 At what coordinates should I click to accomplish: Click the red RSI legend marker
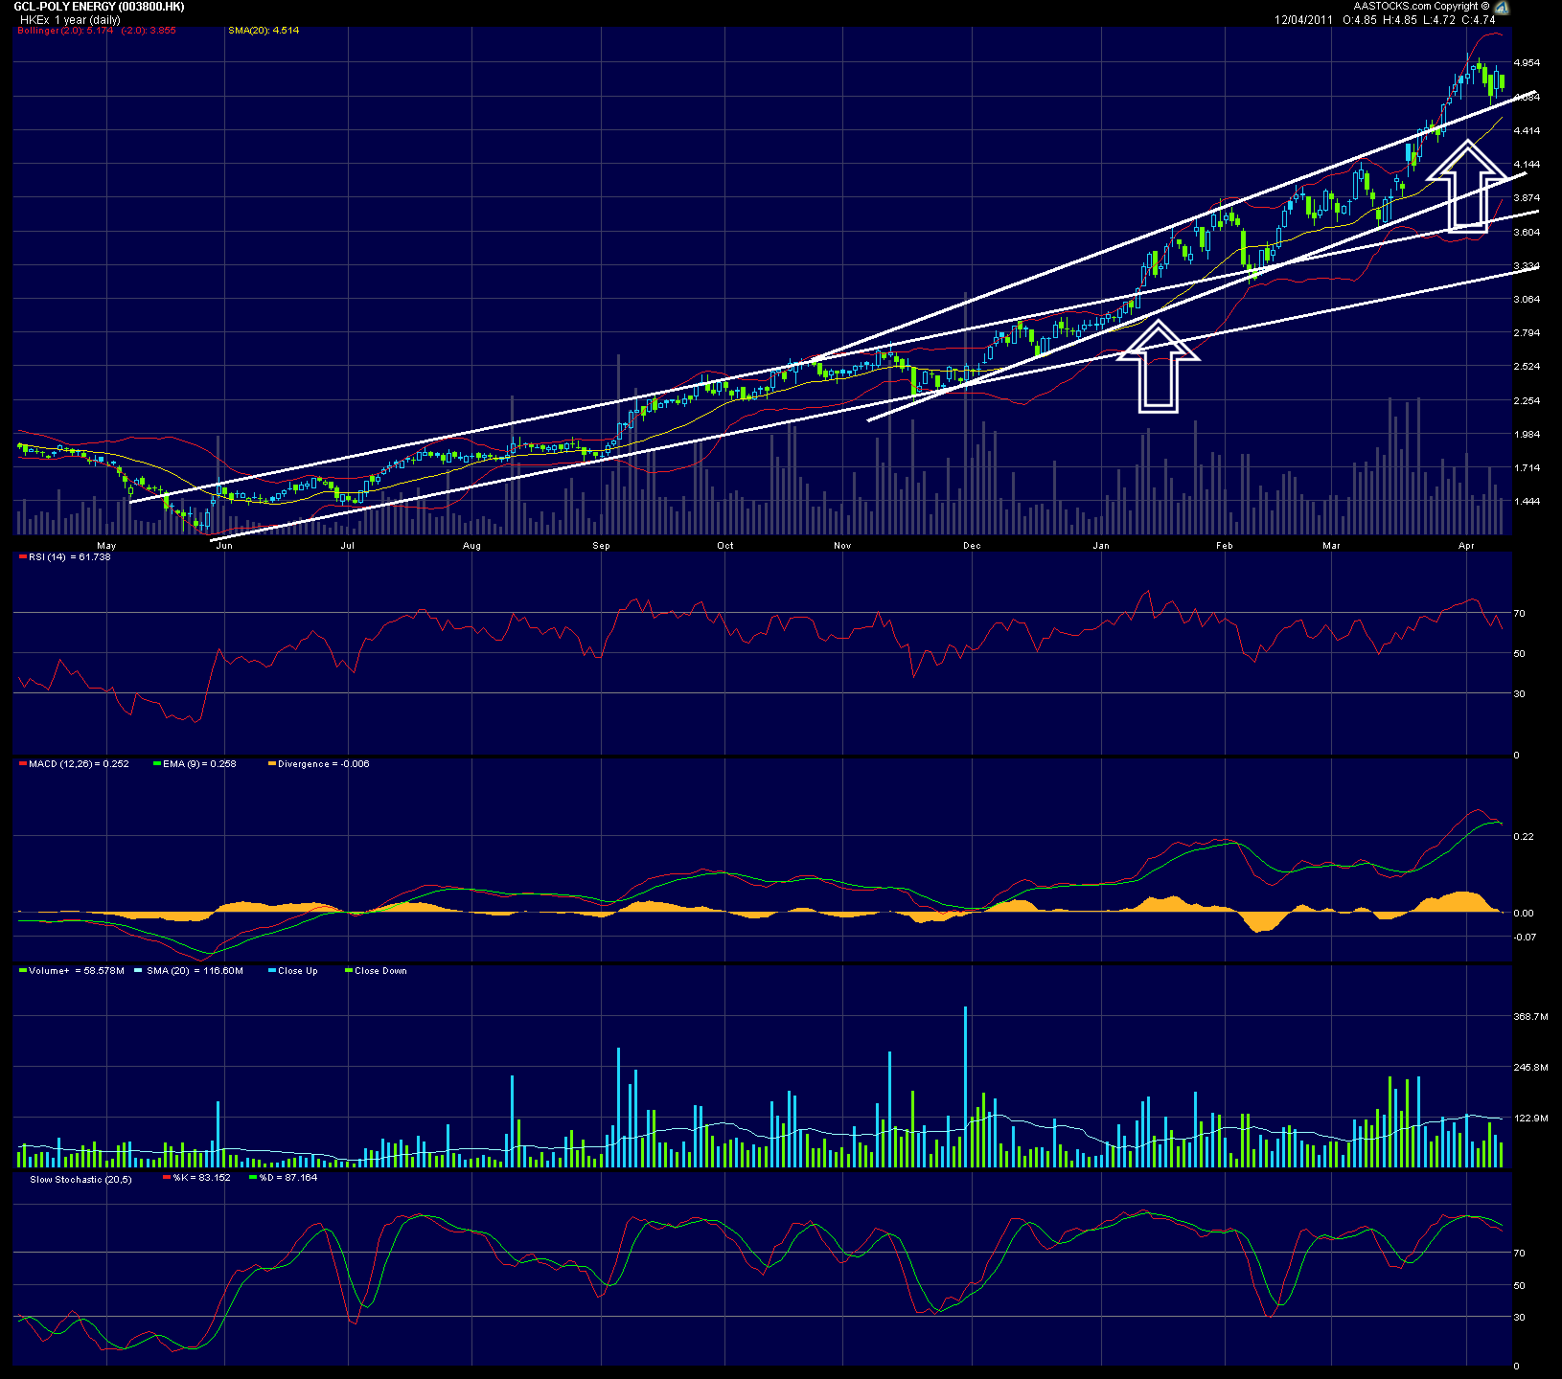coord(23,557)
